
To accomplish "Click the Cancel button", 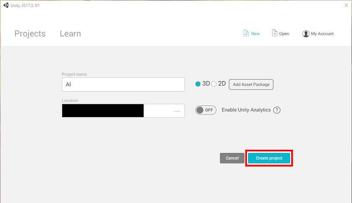I will tap(232, 158).
